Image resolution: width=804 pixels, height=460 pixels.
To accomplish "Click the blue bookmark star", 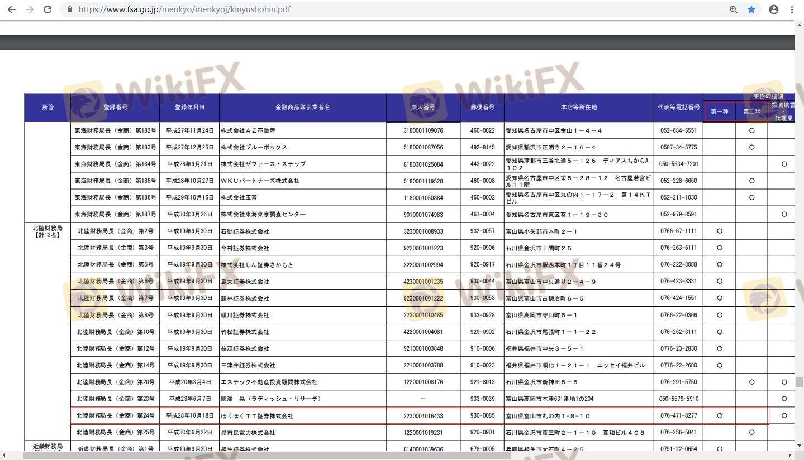I will pos(751,9).
